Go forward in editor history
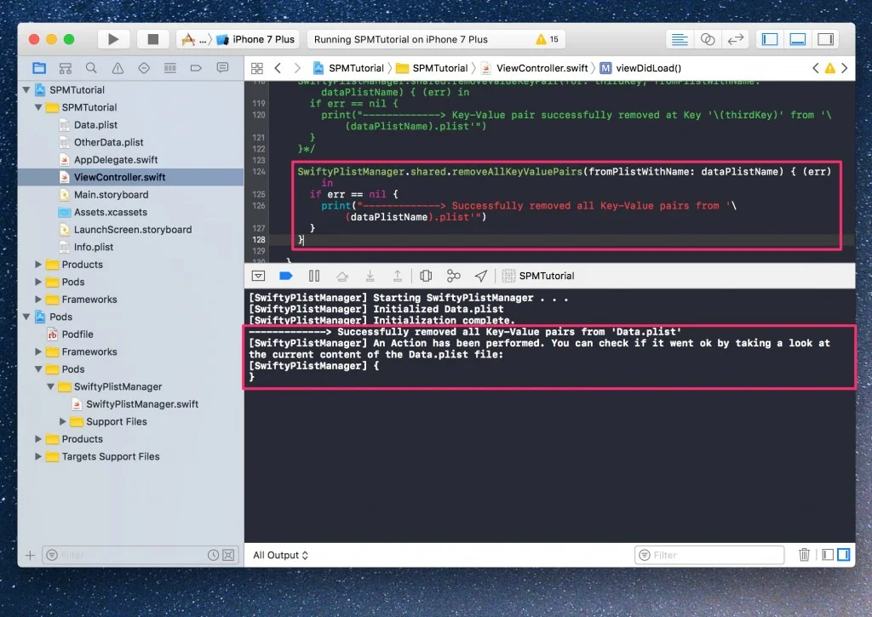Screen dimensions: 872x617 (297, 68)
